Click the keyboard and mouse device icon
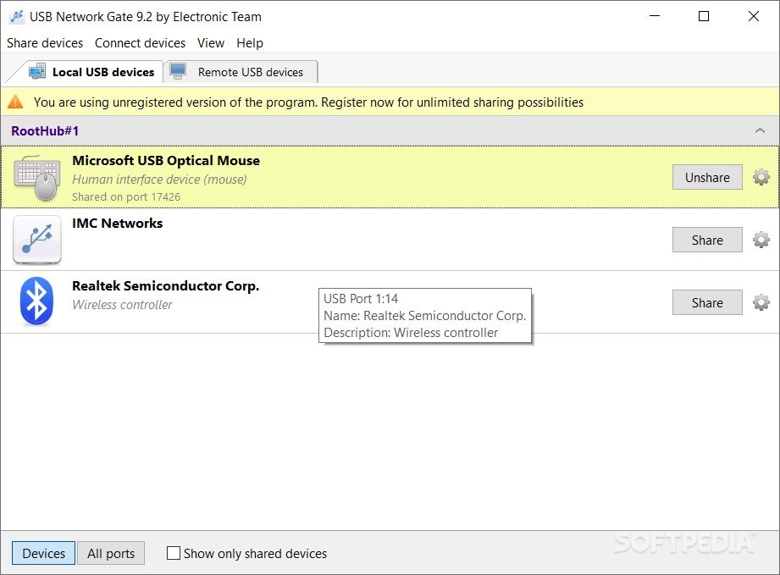This screenshot has width=780, height=575. point(37,178)
